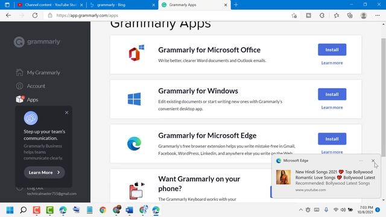This screenshot has height=217, width=386.
Task: Open Chrome from the taskbar
Action: (103, 210)
